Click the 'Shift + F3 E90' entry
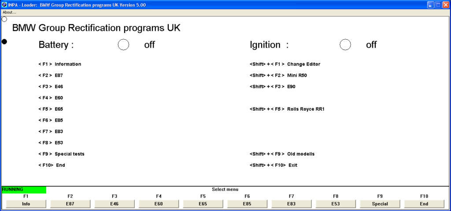451x211 pixels. pos(273,87)
